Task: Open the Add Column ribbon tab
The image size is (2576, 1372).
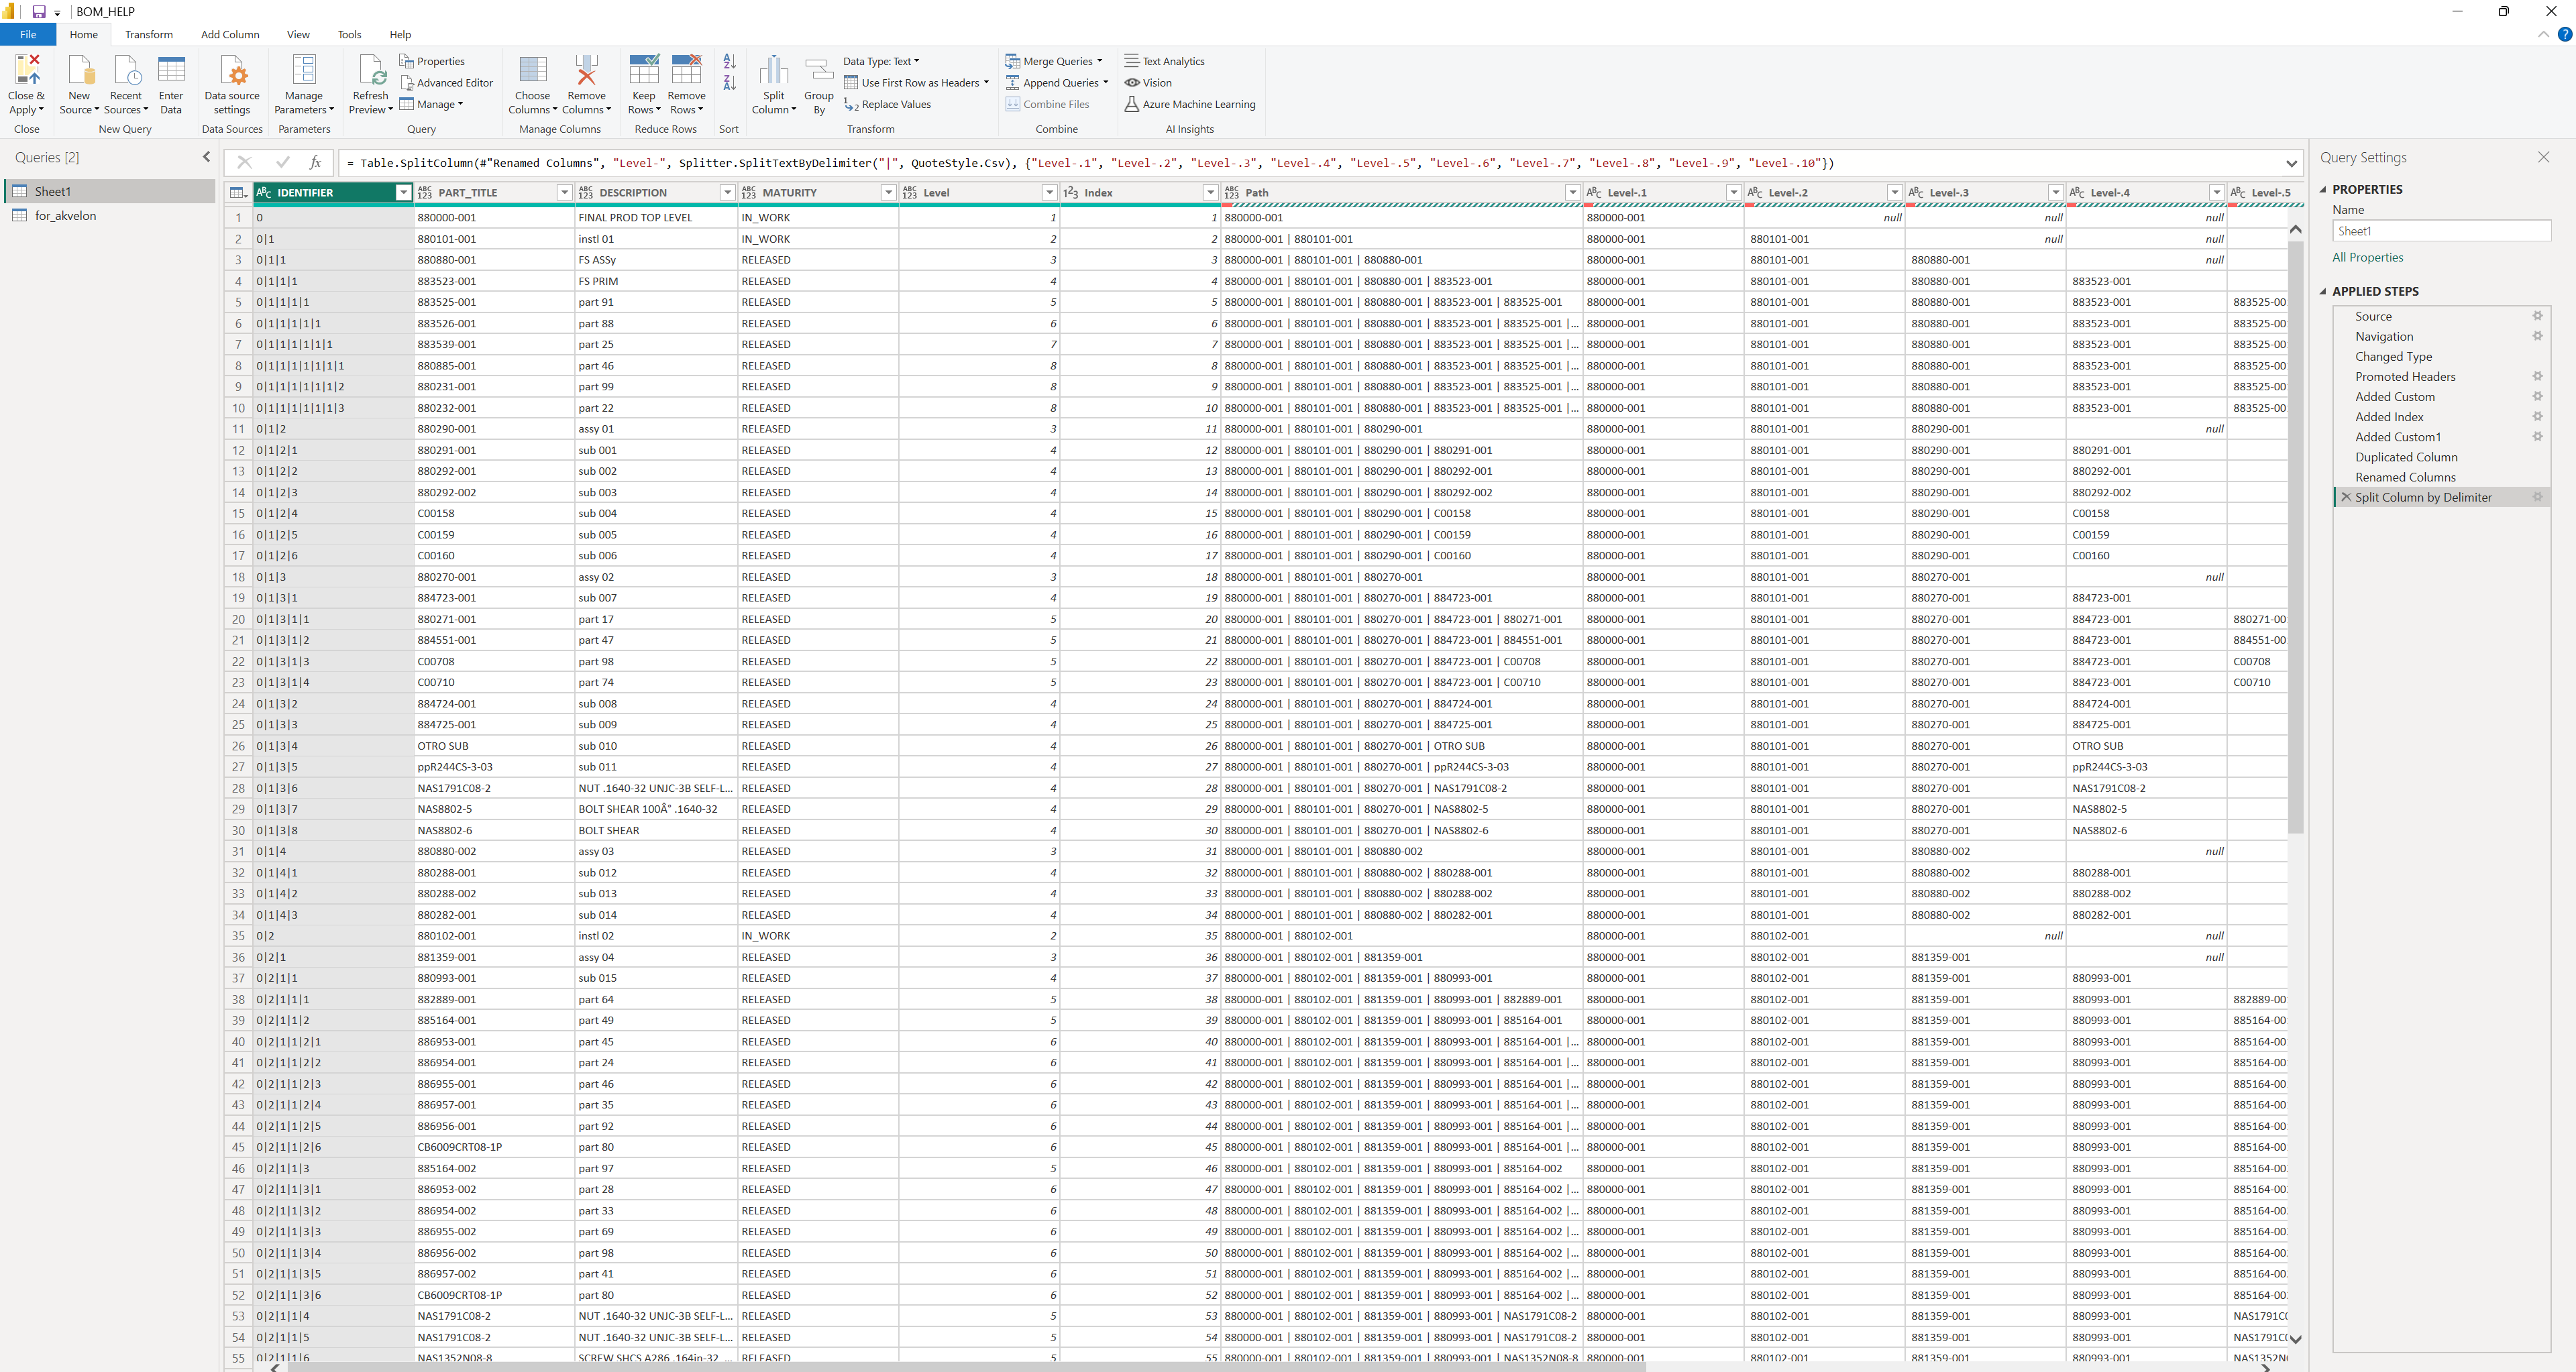Action: (x=230, y=34)
